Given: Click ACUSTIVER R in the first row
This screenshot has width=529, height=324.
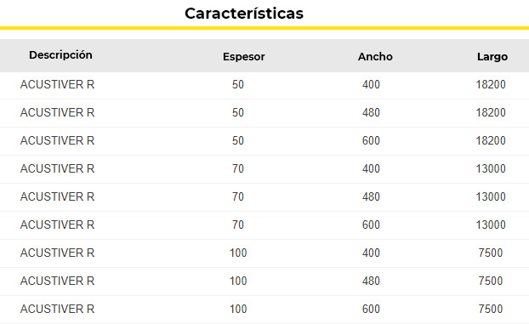Looking at the screenshot, I should [57, 84].
